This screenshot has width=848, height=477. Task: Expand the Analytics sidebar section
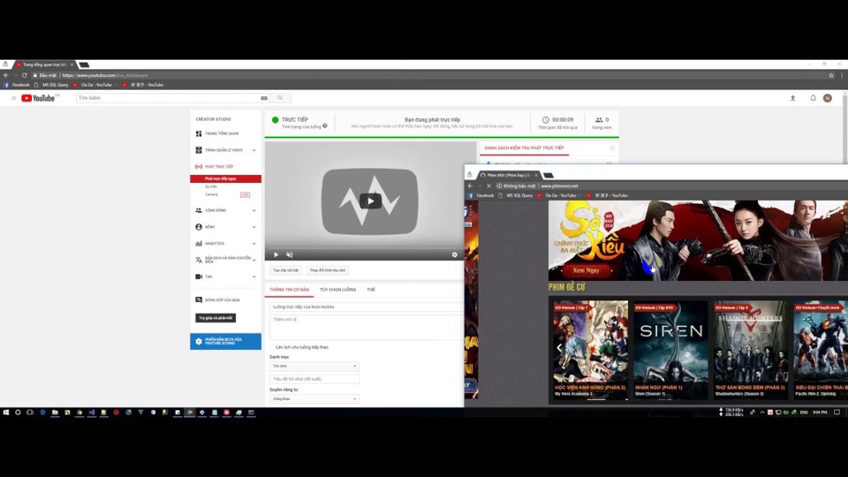225,244
